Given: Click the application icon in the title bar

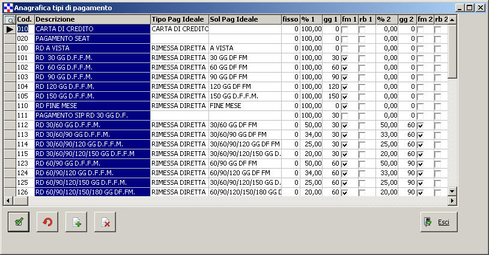Looking at the screenshot, I should pos(7,7).
